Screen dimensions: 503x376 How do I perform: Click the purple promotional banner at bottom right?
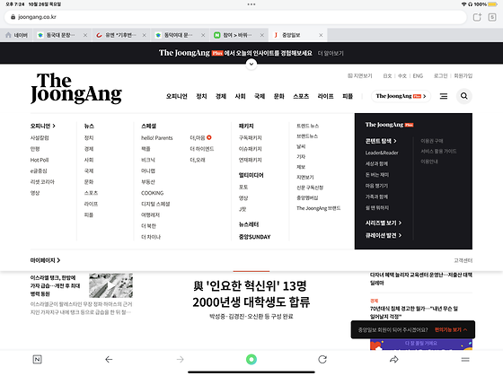[421, 345]
